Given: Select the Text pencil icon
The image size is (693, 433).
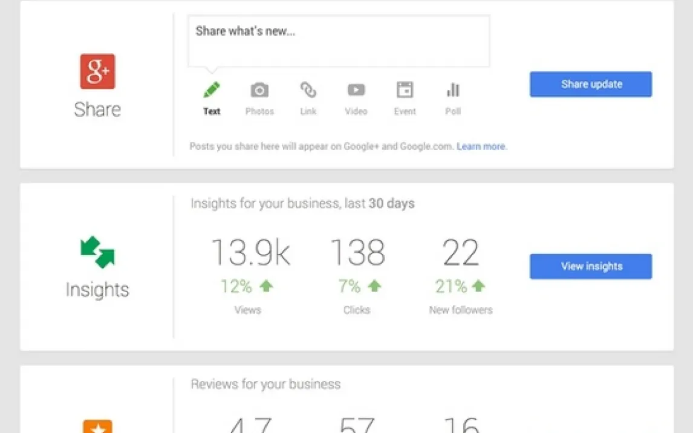Looking at the screenshot, I should [x=212, y=91].
